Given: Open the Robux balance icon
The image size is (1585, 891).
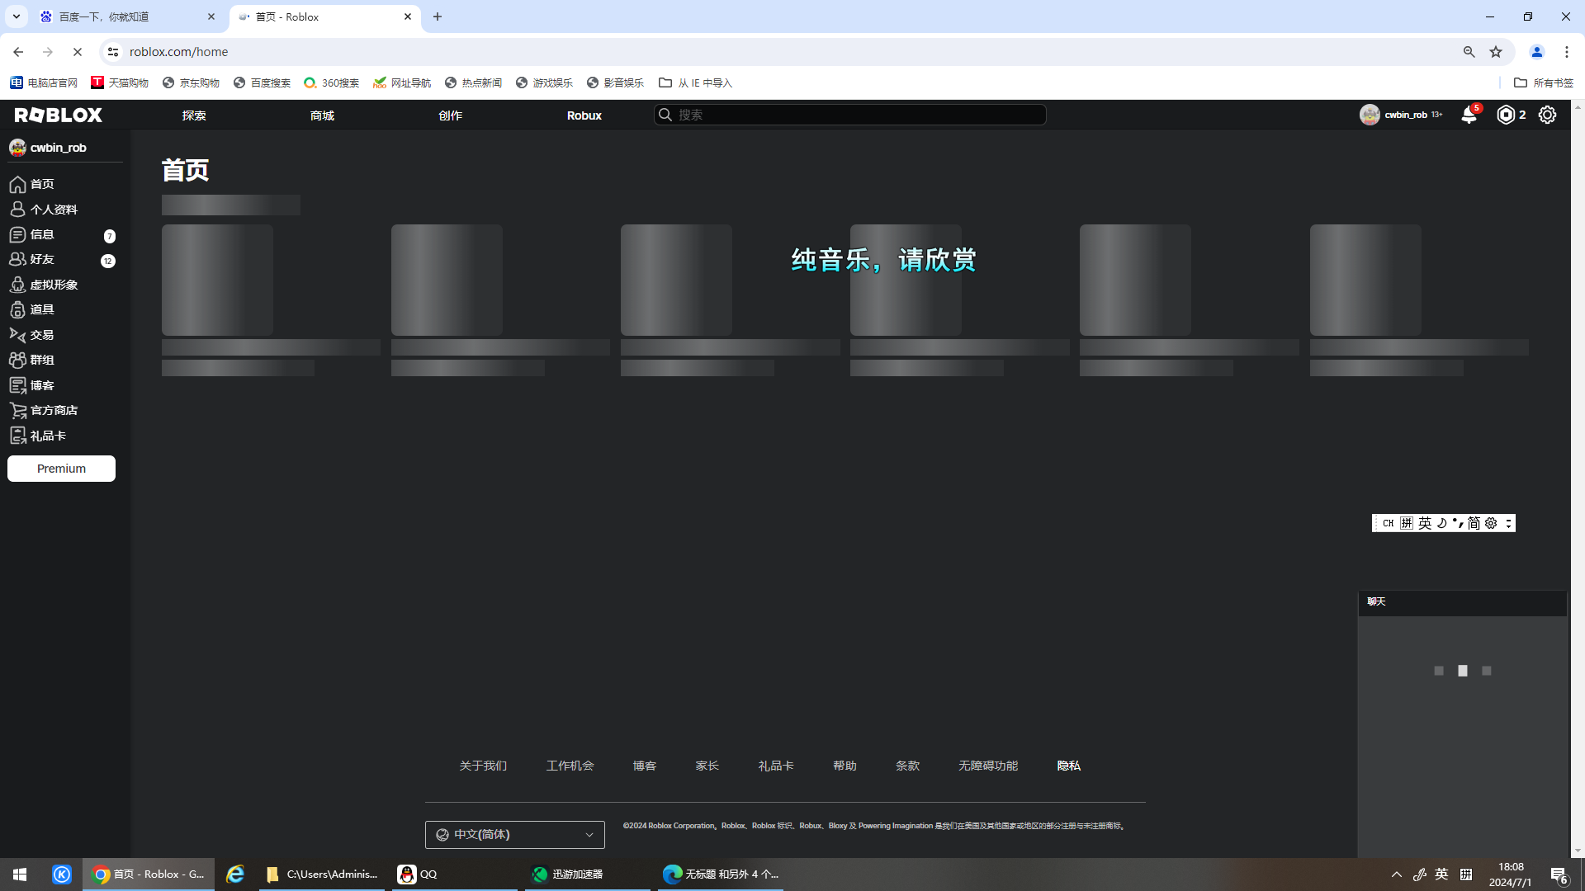Looking at the screenshot, I should [x=1506, y=115].
